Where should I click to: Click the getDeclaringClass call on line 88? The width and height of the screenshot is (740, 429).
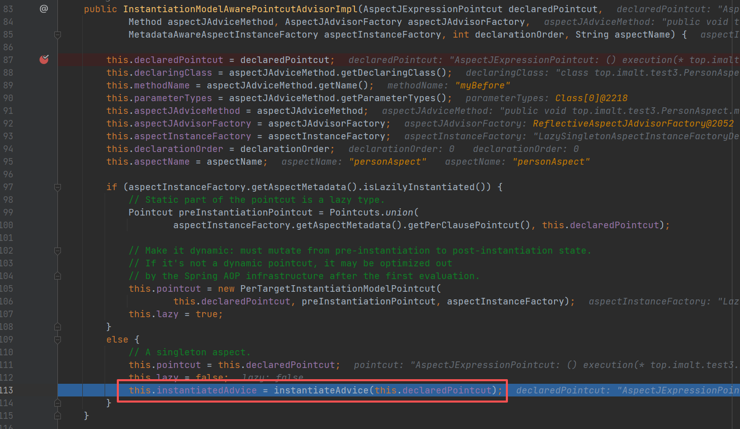tap(389, 73)
